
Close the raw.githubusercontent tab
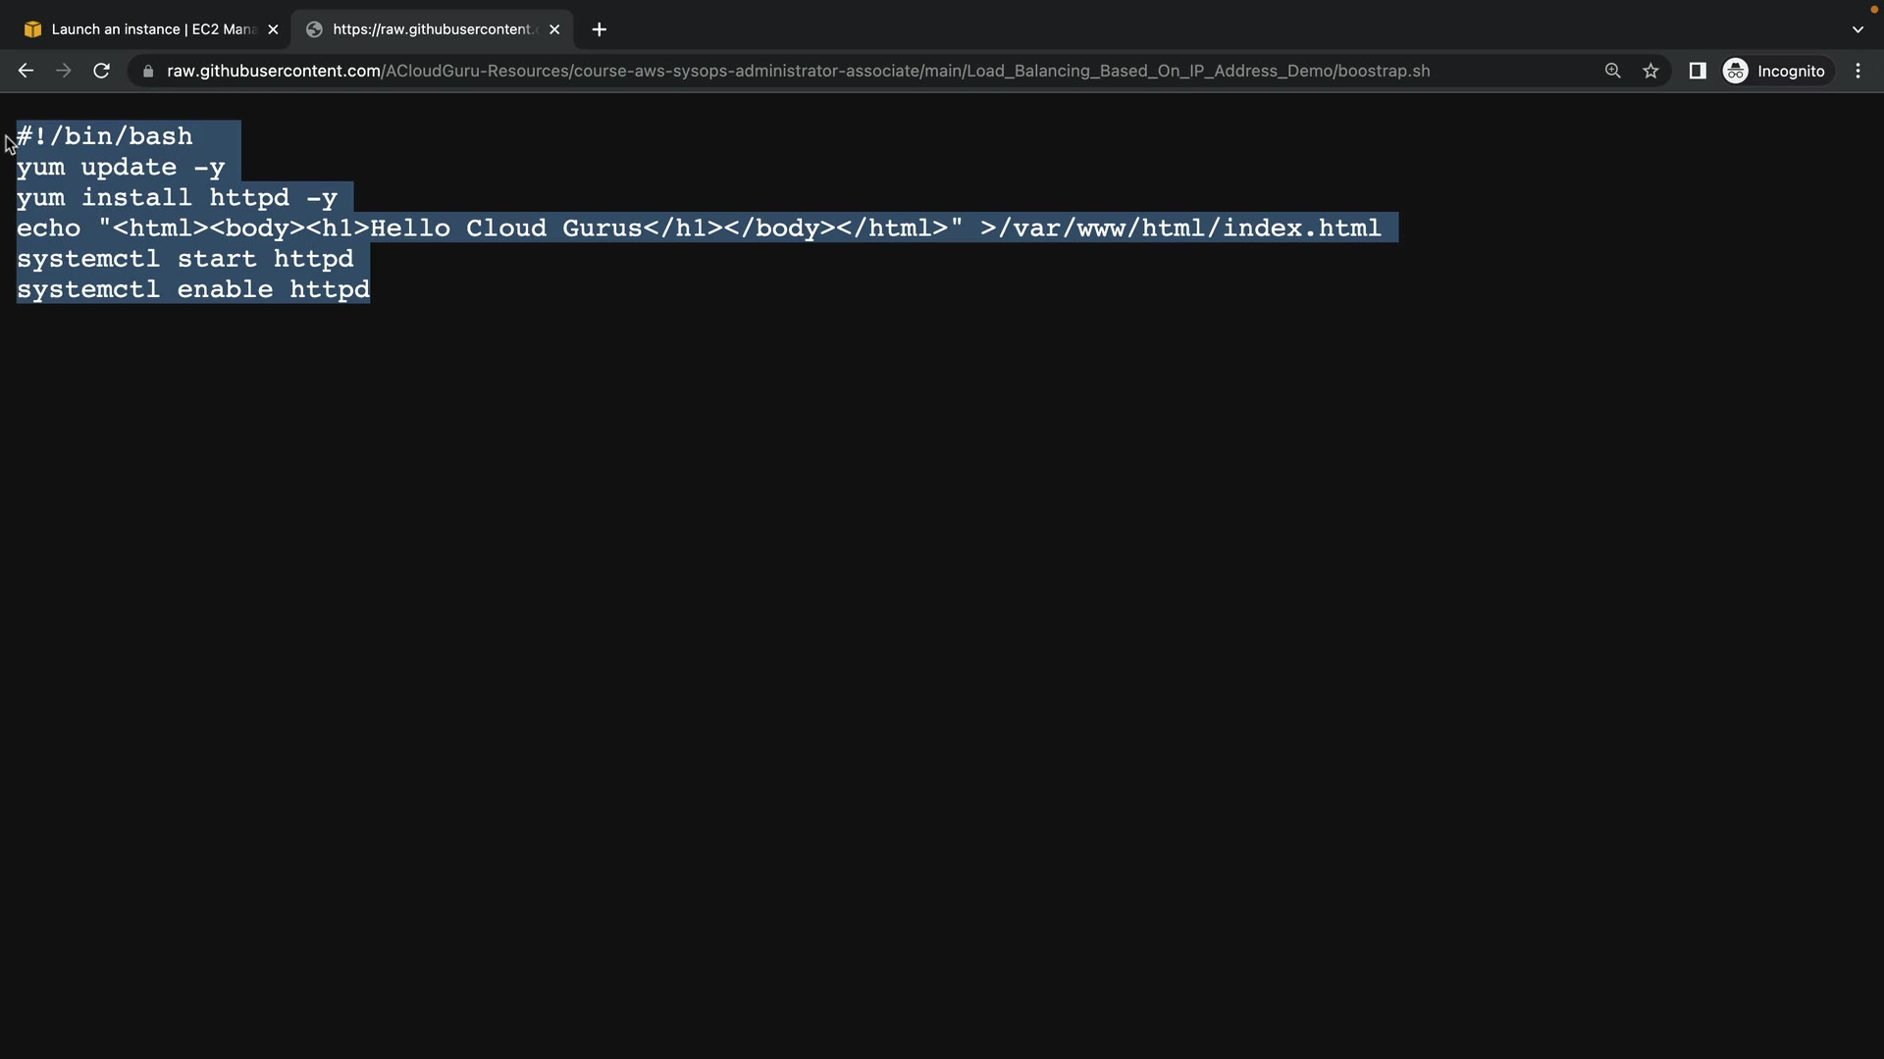coord(554,29)
